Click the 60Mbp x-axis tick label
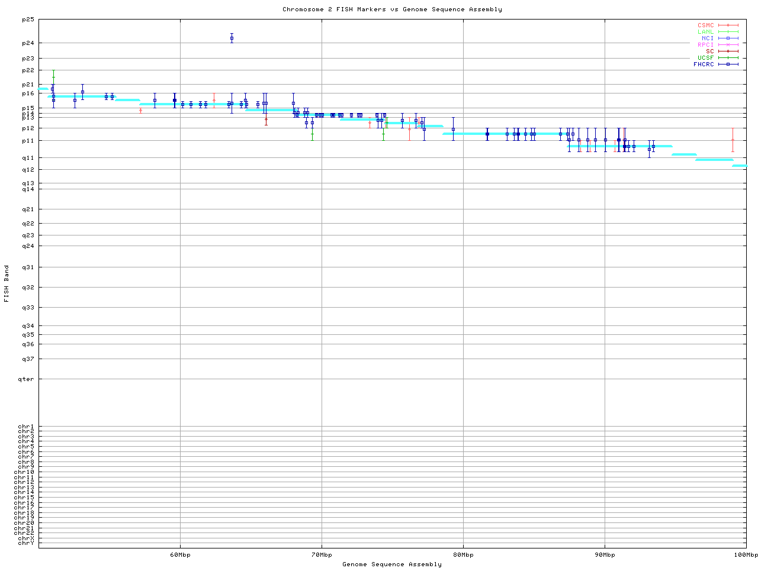Viewport: 758px width, 568px height. 180,555
